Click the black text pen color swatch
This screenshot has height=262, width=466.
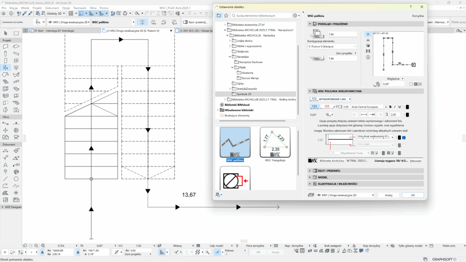tap(407, 106)
